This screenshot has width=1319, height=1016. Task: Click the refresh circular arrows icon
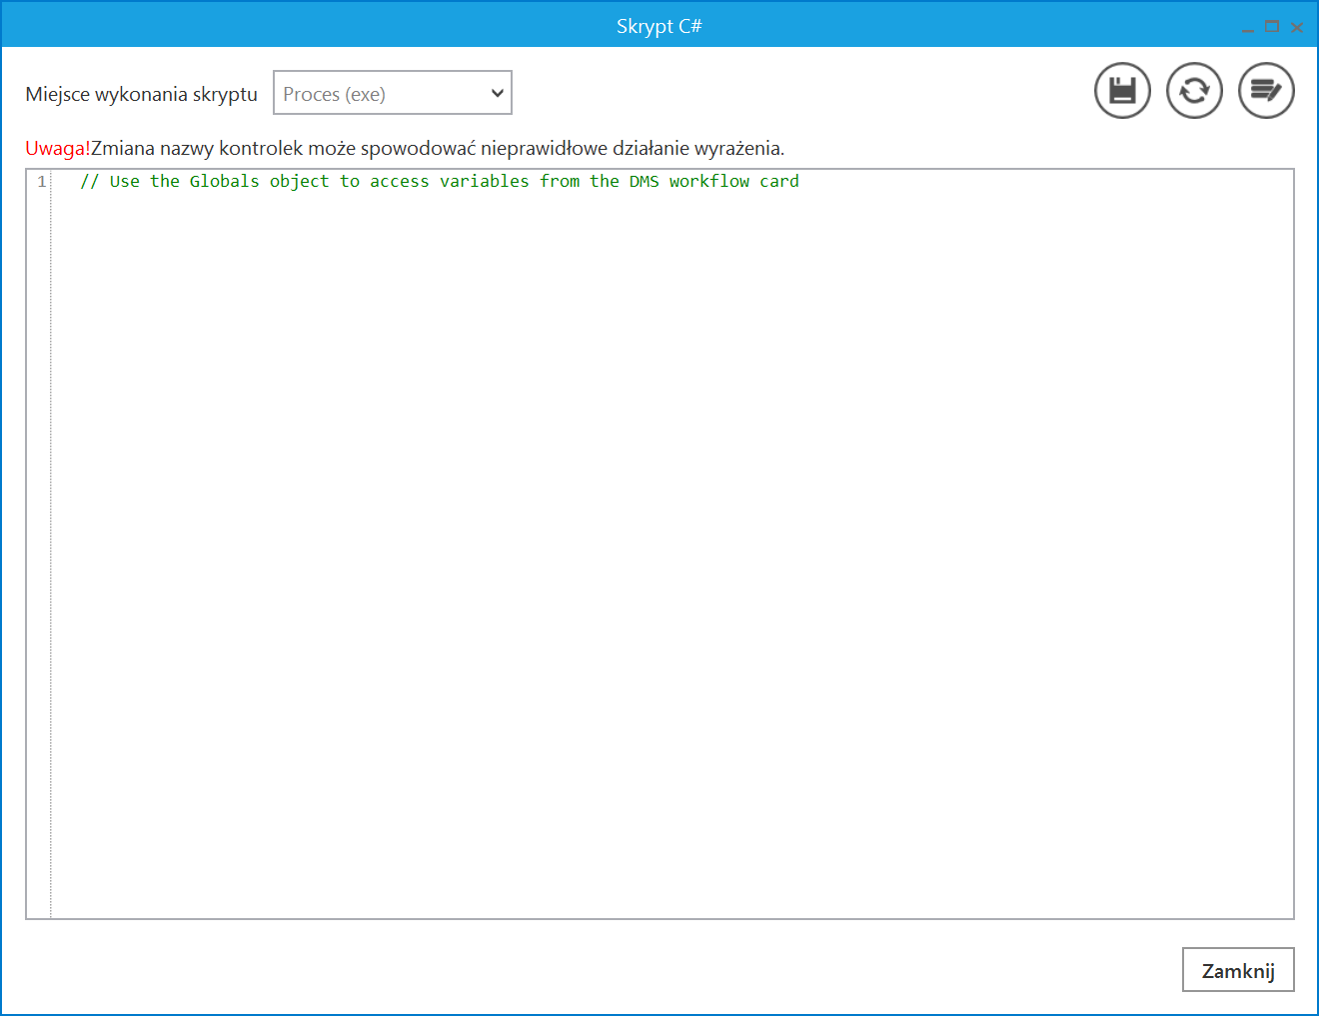1194,91
